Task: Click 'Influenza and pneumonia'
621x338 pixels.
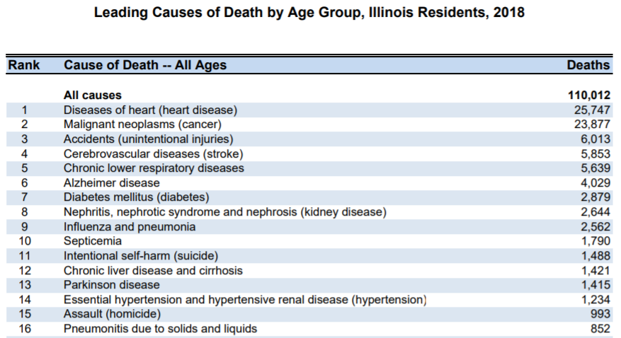Action: [x=130, y=226]
